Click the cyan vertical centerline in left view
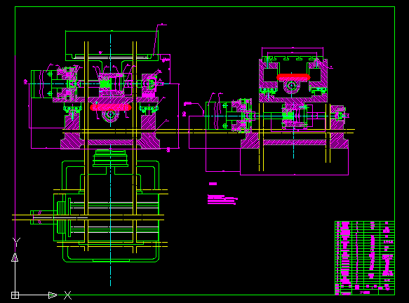The width and height of the screenshot is (409, 303). pyautogui.click(x=111, y=159)
